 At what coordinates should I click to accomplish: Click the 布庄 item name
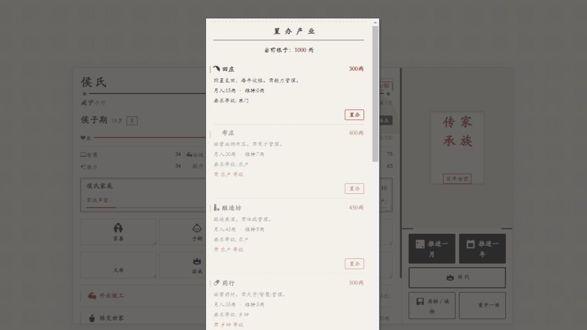[228, 132]
